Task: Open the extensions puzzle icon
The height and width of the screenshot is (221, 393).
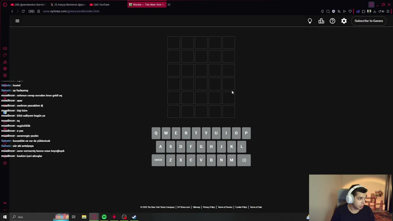Action: (364, 11)
